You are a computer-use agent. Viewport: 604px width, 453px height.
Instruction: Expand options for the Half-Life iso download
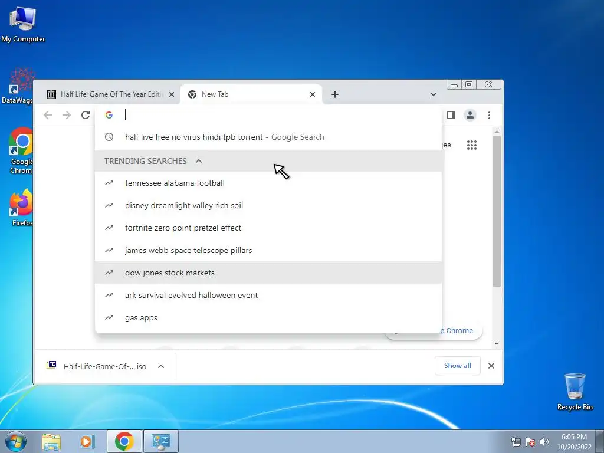tap(161, 366)
